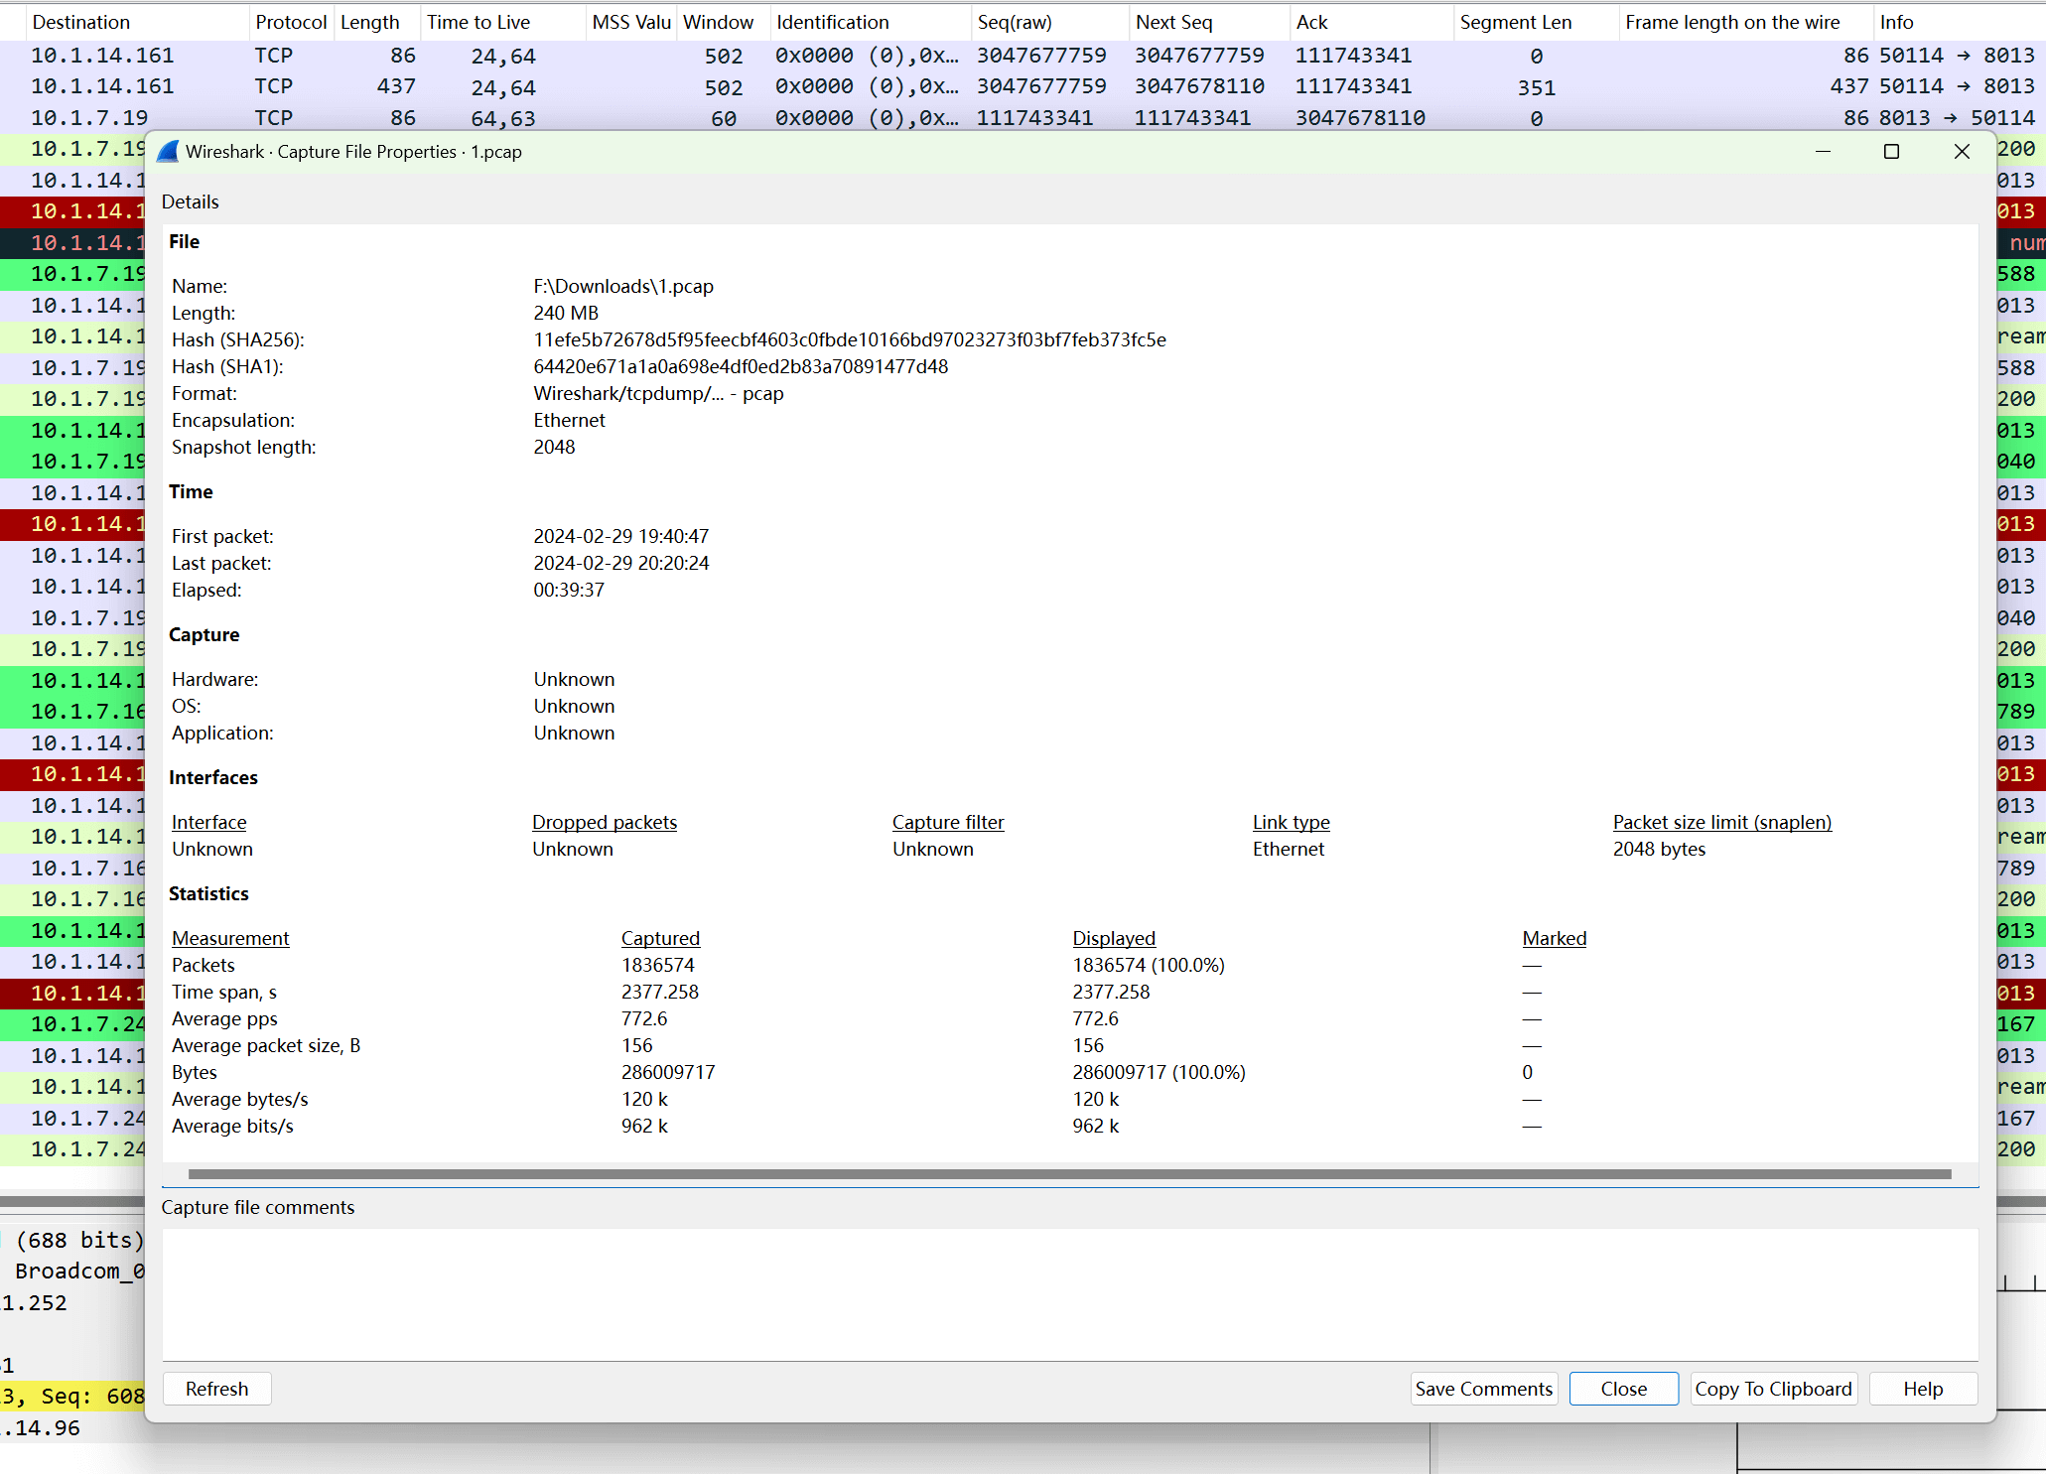Click the Capture file comments label

pos(258,1207)
